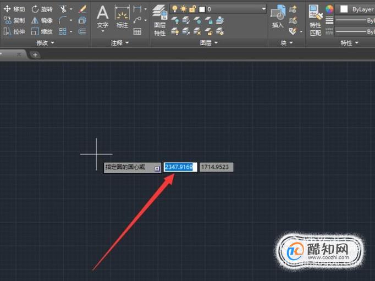Screen dimensions: 375x281
Task: Click the layer 0 white color swatch
Action: (x=202, y=9)
